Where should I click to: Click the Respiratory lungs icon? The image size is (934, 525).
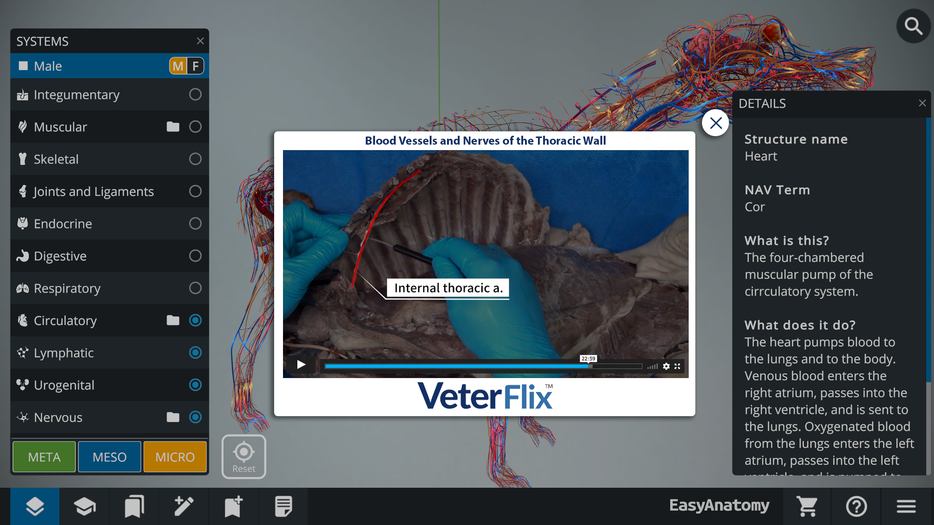pyautogui.click(x=23, y=288)
